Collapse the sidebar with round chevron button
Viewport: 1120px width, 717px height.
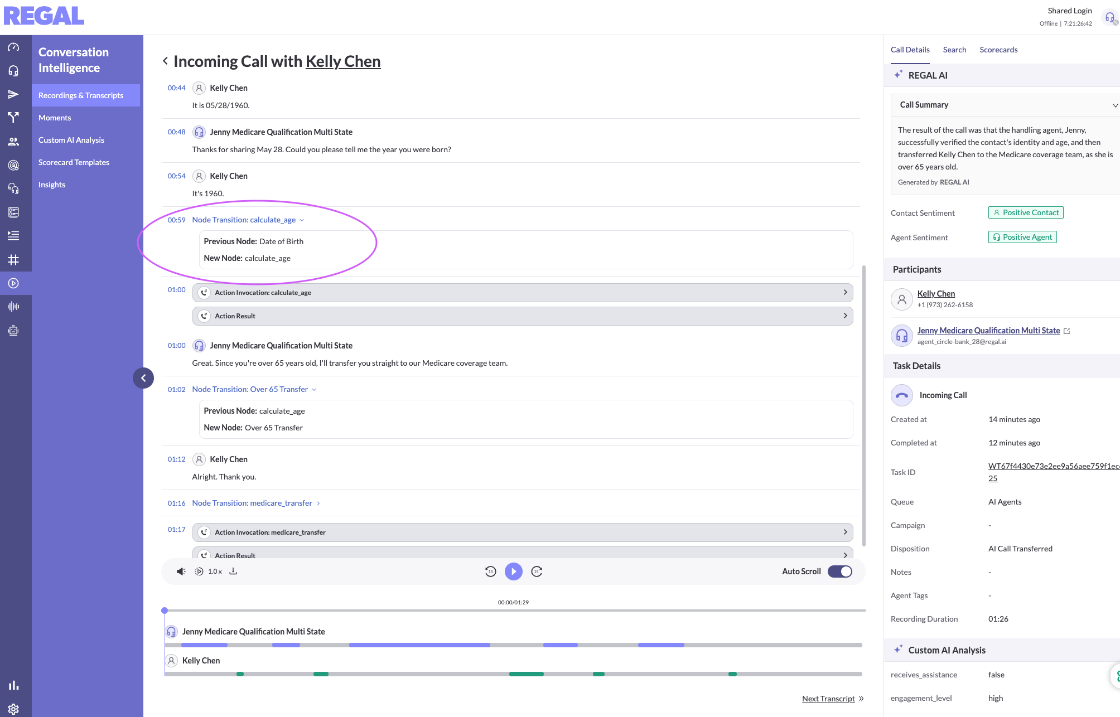tap(143, 378)
